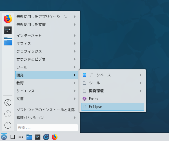Select the 開発 menu category
This screenshot has height=141, width=169.
(x=47, y=75)
